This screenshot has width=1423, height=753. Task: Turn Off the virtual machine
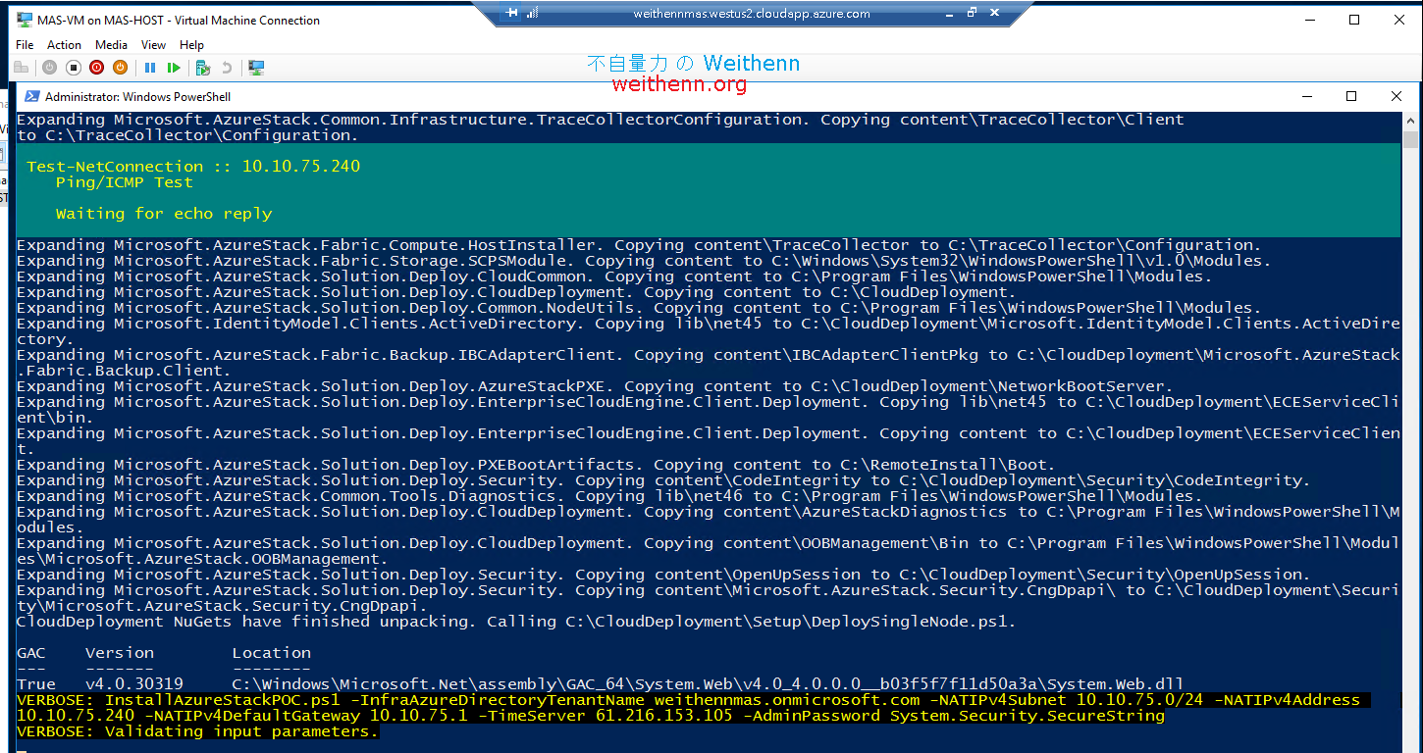pos(73,67)
